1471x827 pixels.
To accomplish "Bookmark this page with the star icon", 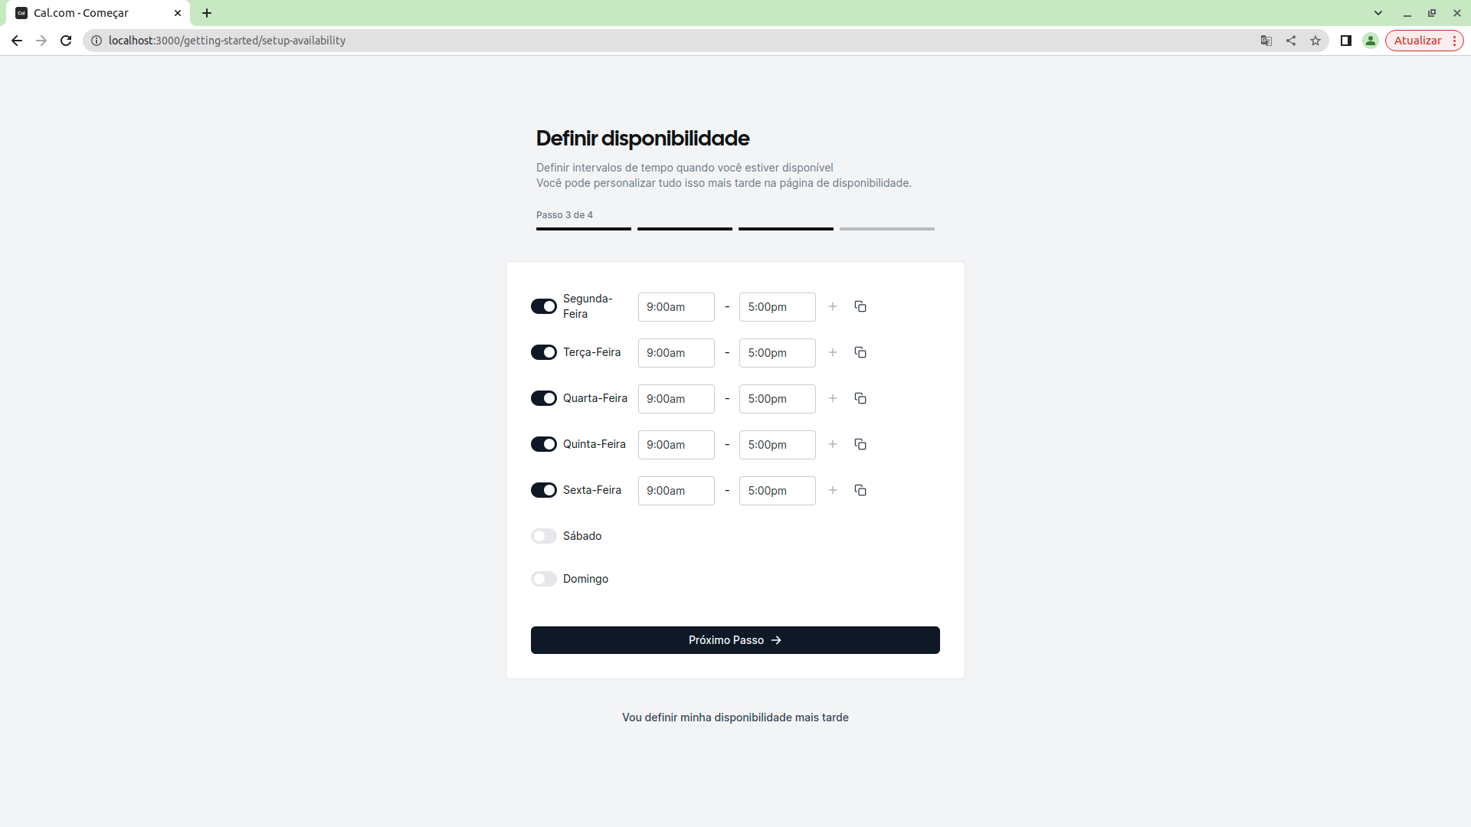I will (x=1315, y=41).
